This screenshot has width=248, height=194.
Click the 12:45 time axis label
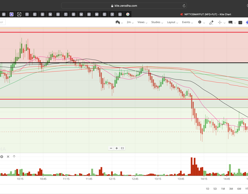(135, 179)
